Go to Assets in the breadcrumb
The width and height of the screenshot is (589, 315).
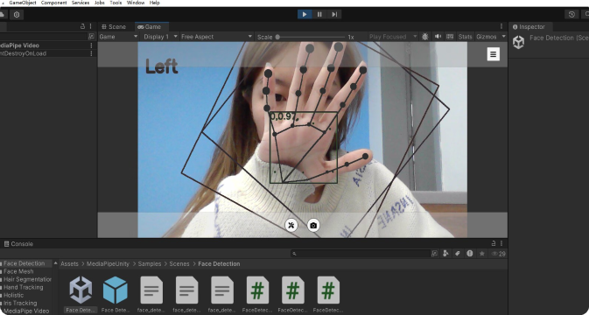(x=69, y=264)
